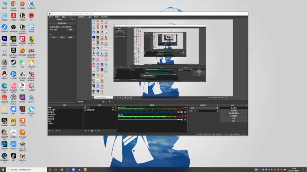Open the Douyin (TikTok) desktop shortcut
The height and width of the screenshot is (172, 307).
[13, 157]
